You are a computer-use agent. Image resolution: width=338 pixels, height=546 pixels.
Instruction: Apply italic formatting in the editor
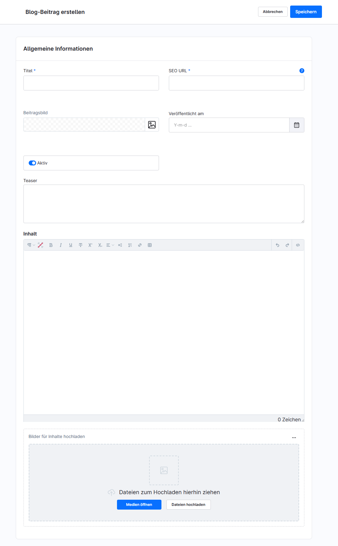coord(61,245)
